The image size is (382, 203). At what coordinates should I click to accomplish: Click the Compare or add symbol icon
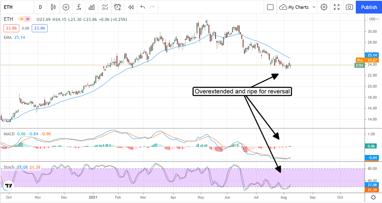coord(66,7)
